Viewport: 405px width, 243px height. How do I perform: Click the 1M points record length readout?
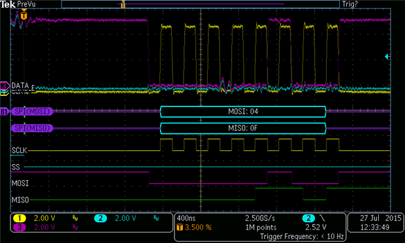(x=261, y=227)
